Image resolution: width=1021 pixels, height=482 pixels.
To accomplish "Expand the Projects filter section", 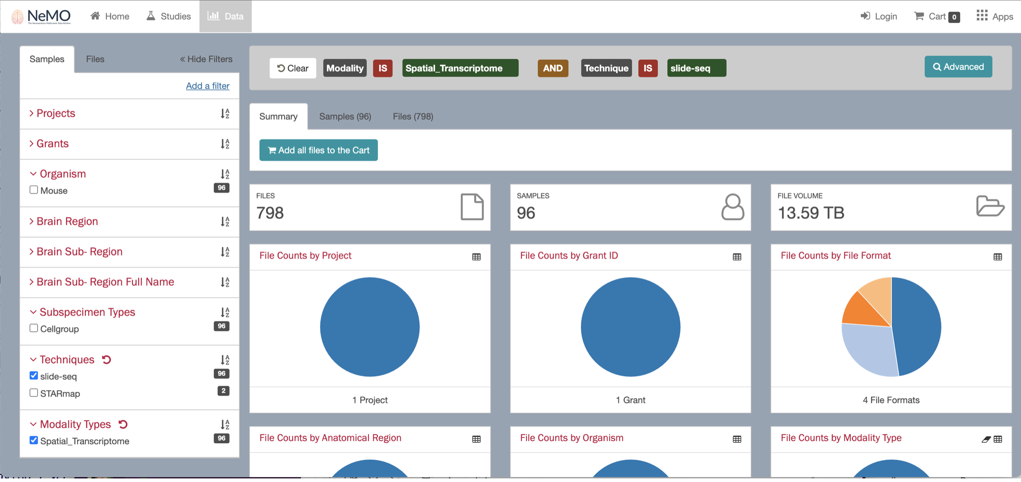I will point(55,113).
